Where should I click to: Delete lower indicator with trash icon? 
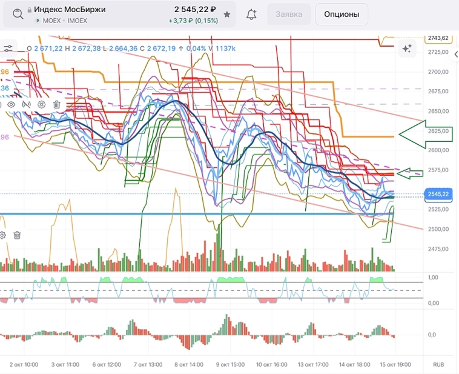pos(17,235)
